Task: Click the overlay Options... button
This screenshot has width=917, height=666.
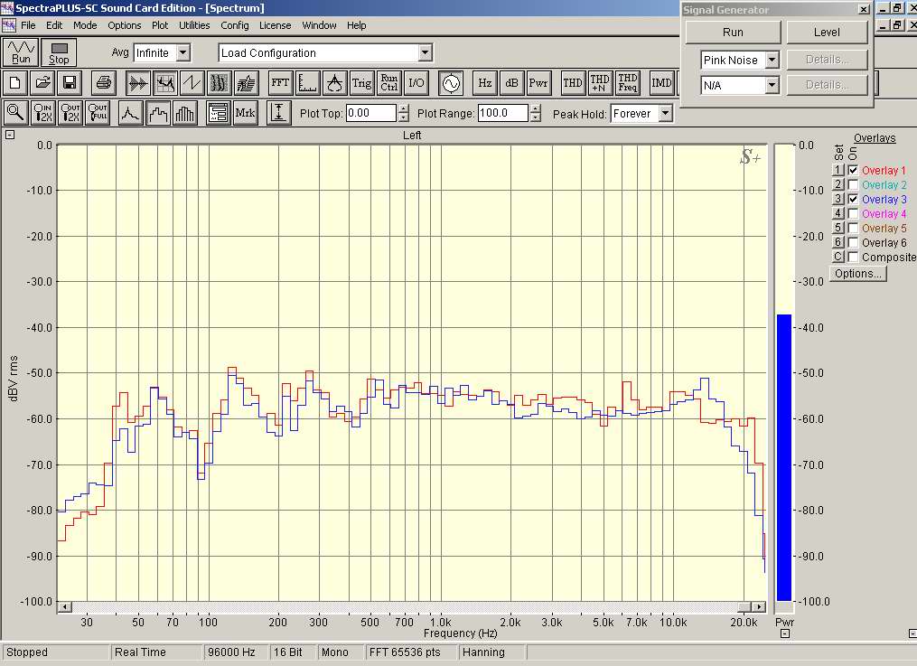Action: click(x=858, y=274)
